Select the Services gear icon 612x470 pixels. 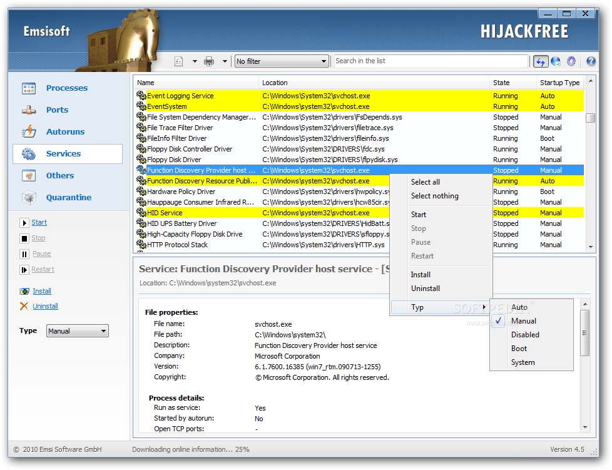pyautogui.click(x=29, y=154)
